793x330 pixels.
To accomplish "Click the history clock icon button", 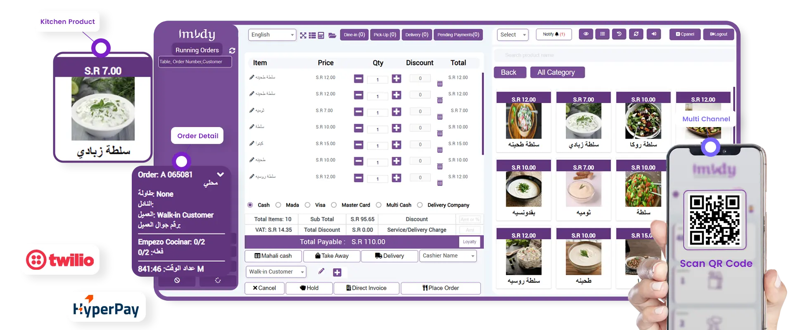I will point(619,34).
